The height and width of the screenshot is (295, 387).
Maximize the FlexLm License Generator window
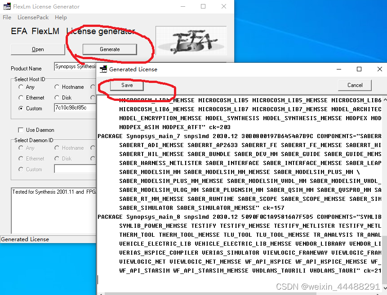pos(203,6)
